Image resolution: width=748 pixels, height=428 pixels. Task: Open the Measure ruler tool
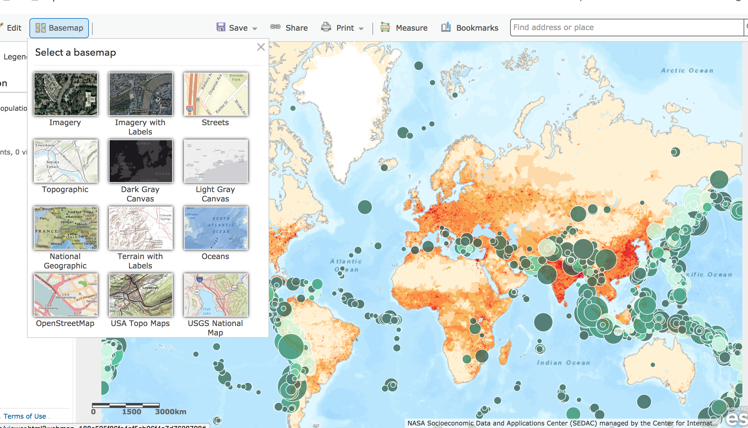[x=385, y=27]
